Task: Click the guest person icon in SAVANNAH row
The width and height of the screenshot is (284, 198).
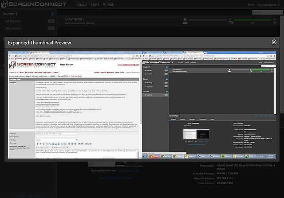Action: click(185, 21)
